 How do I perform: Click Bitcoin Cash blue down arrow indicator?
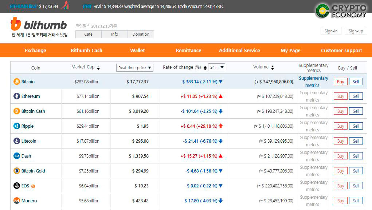[221, 111]
